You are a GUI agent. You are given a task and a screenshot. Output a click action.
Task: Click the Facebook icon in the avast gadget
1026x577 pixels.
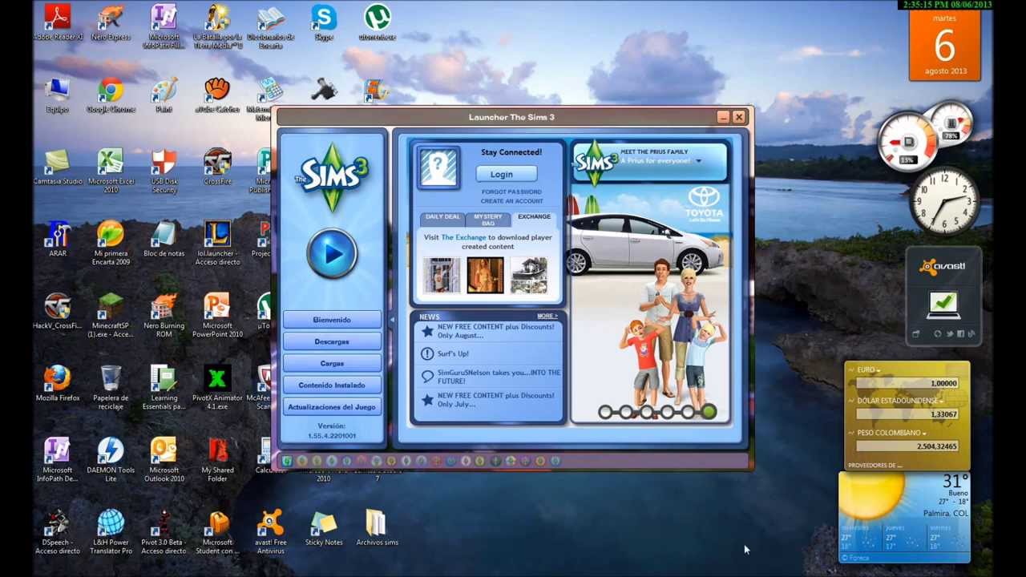pos(961,334)
